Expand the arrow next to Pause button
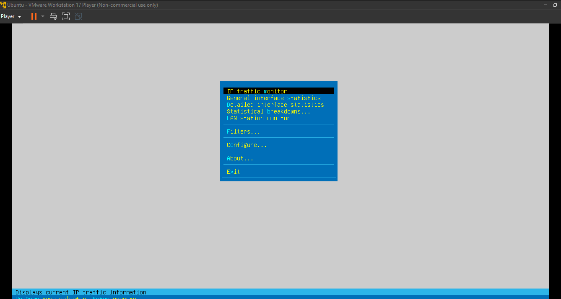Viewport: 561px width, 299px height. click(43, 16)
